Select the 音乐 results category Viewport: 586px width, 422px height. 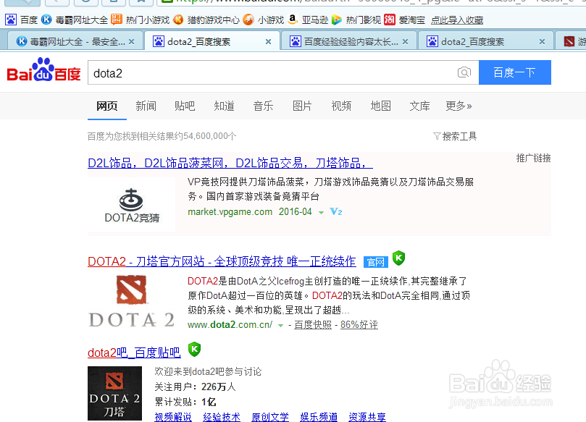click(263, 106)
